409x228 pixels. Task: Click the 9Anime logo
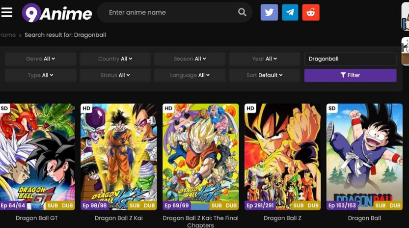pos(57,13)
